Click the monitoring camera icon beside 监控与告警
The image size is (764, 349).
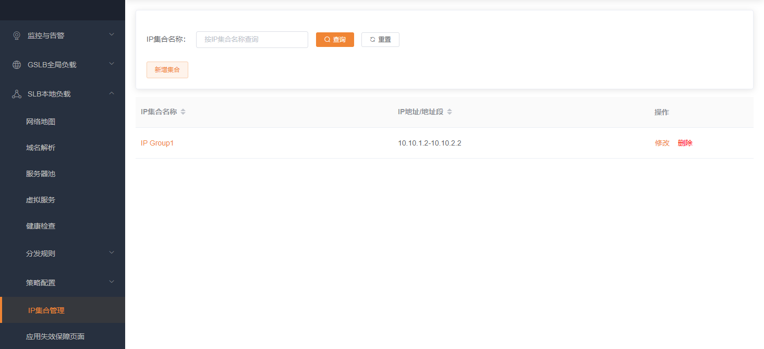(x=16, y=35)
